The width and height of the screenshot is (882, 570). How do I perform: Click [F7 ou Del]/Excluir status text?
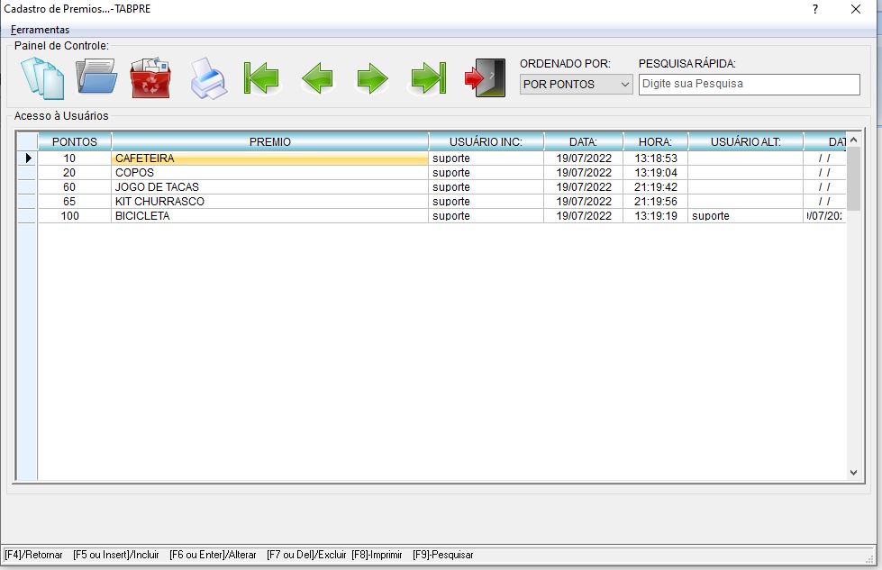pyautogui.click(x=306, y=555)
